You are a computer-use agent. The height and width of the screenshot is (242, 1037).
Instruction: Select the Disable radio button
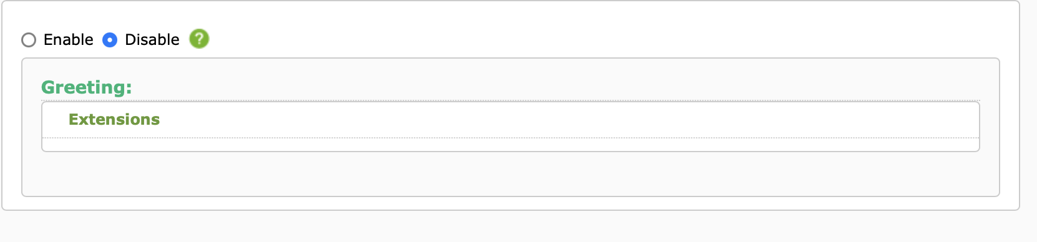tap(110, 40)
